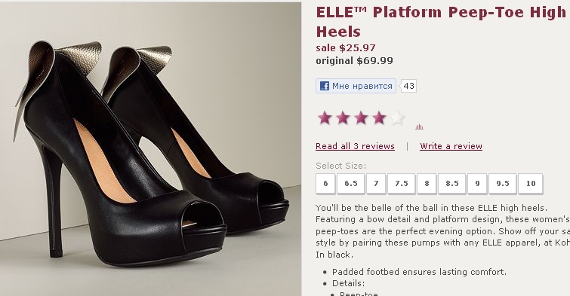Viewport: 570px width, 296px height.
Task: Click the second purple rating star
Action: click(343, 118)
